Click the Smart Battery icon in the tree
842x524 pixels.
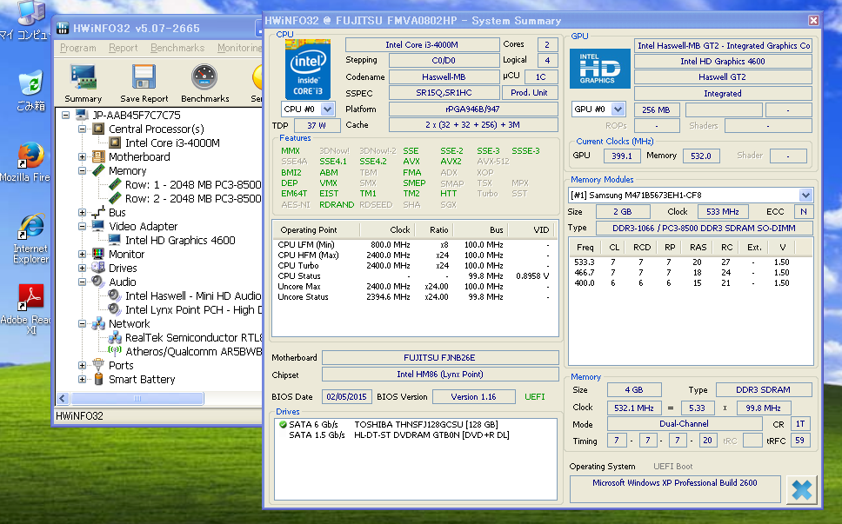(x=98, y=379)
